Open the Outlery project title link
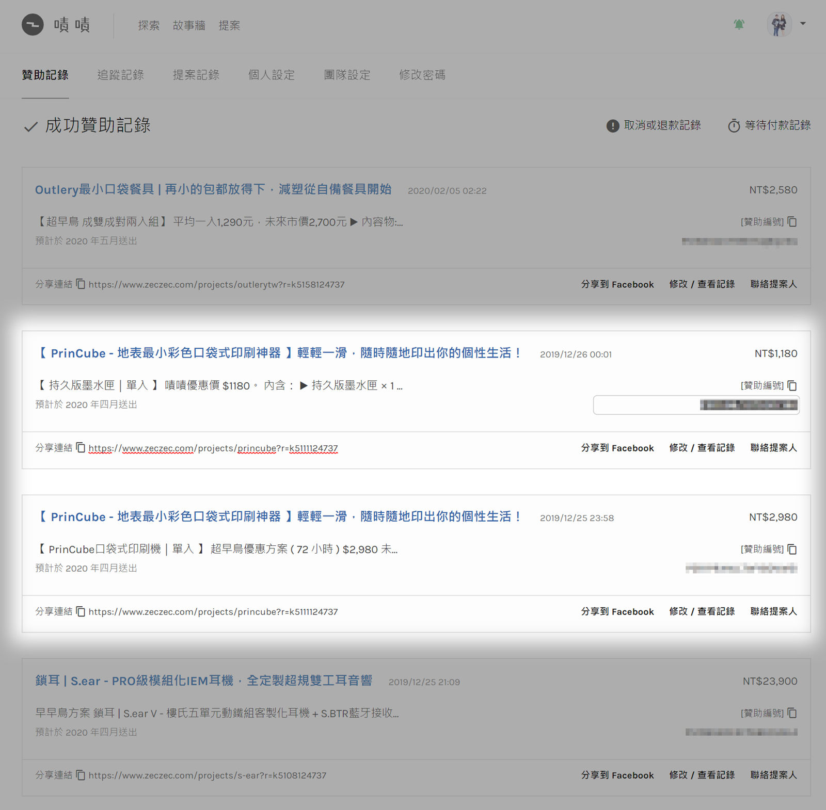This screenshot has height=810, width=826. [213, 189]
